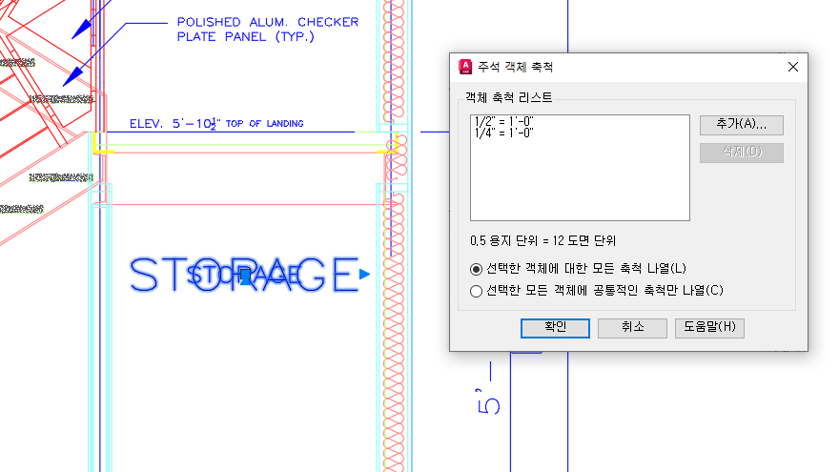Image resolution: width=839 pixels, height=472 pixels.
Task: Select 선택한 모든 객체에 공통적인 축척만 나열(C) option
Action: point(597,291)
